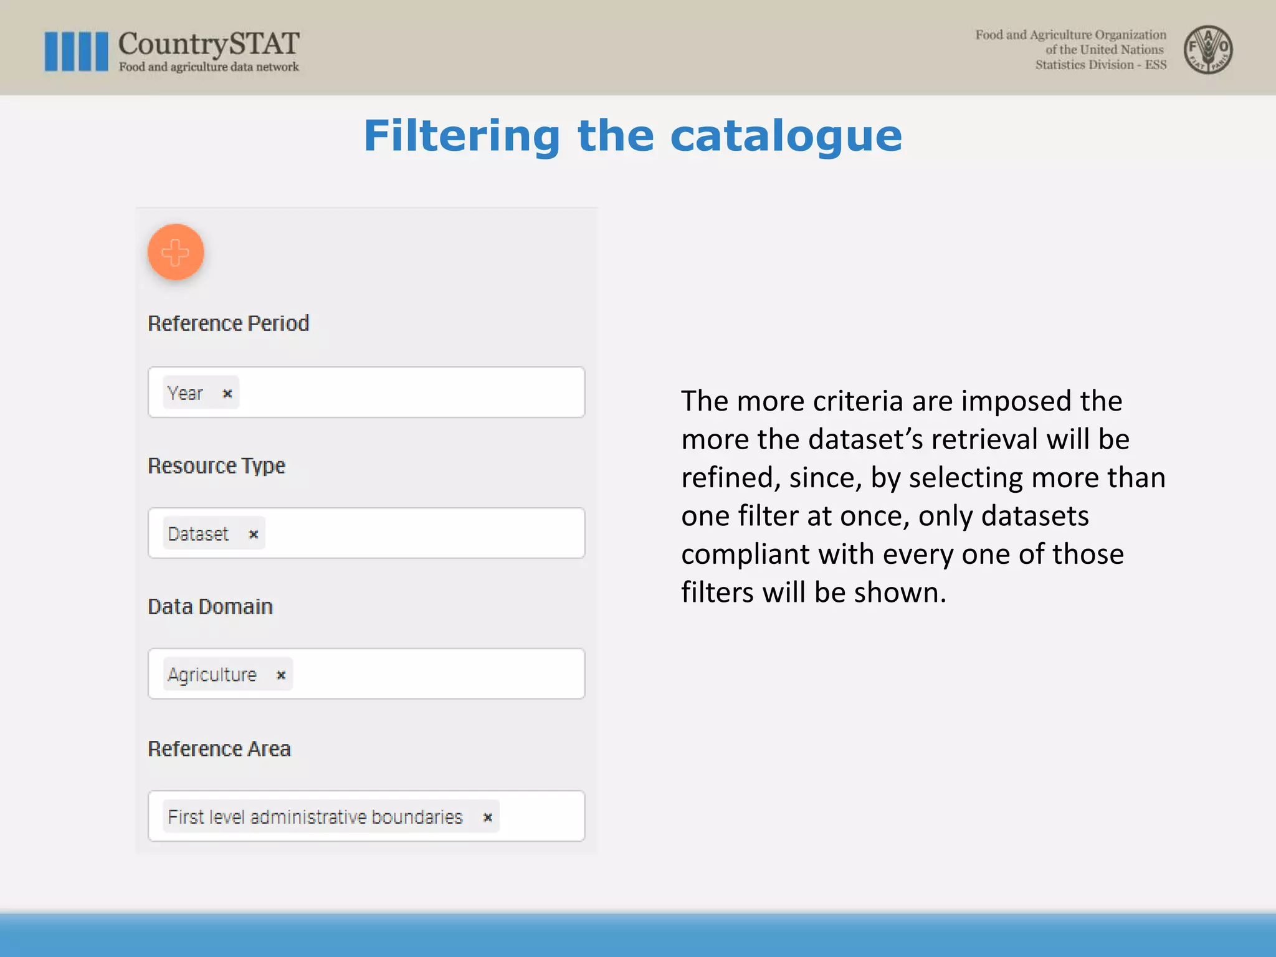The image size is (1276, 957).
Task: Click the Reference Area label
Action: pos(219,749)
